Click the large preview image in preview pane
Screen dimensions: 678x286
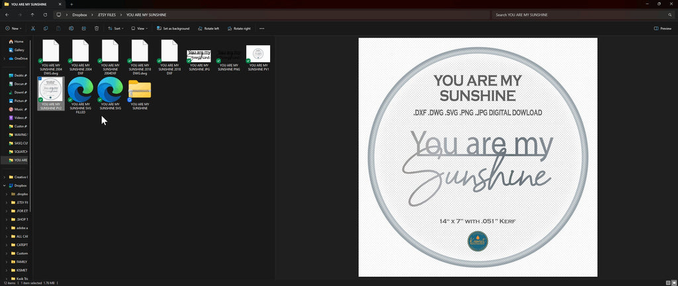click(478, 158)
